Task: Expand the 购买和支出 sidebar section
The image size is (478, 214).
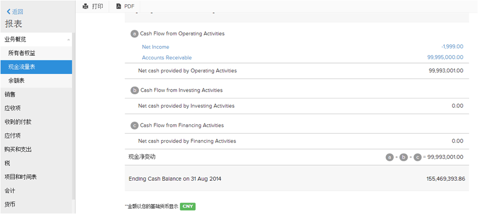Action: (18, 149)
